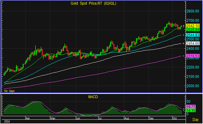The image size is (203, 124).
Task: Click the white arrow marker beside 2454.66
Action: [x=184, y=44]
